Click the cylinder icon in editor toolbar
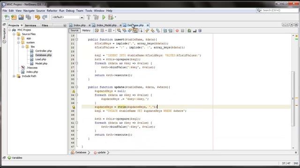The width and height of the screenshot is (300, 168). point(200,30)
